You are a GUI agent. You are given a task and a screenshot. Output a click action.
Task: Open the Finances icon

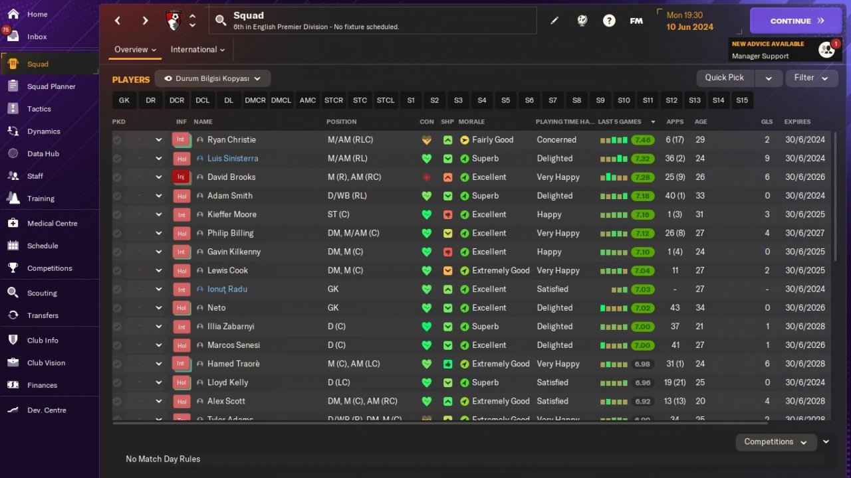pos(13,385)
